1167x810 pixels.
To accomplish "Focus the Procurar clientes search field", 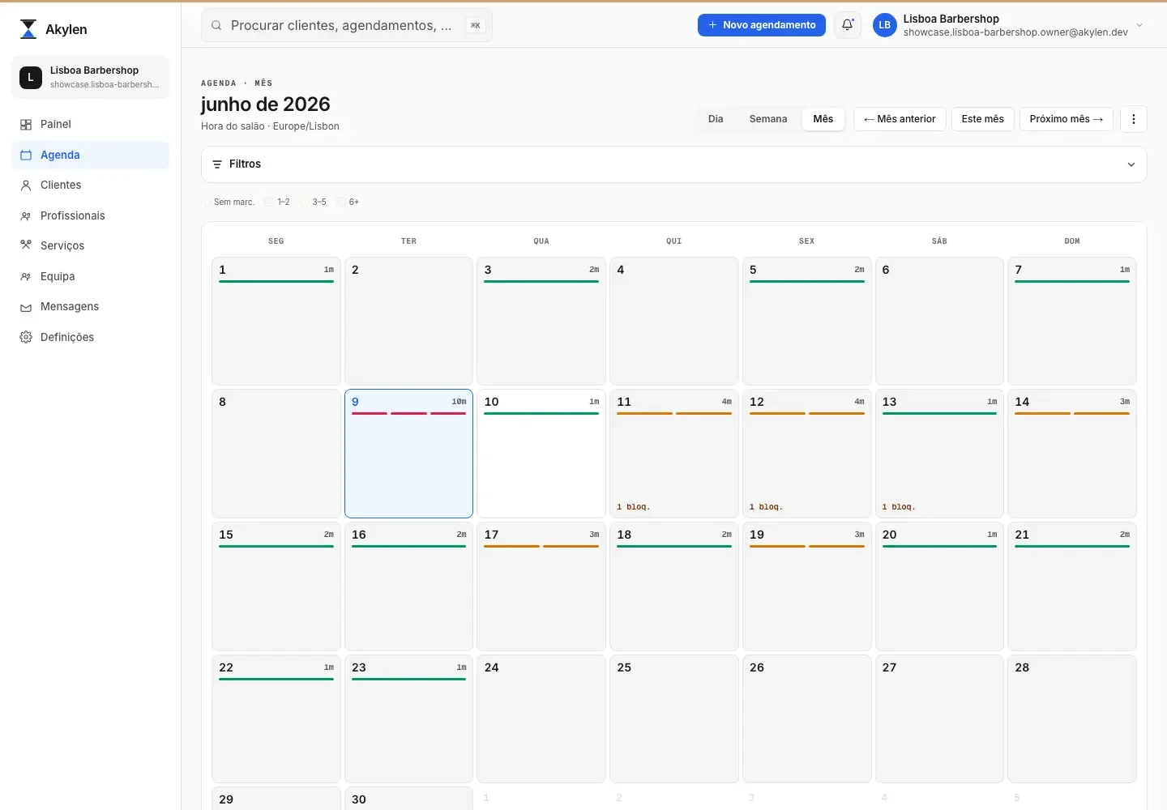I will [347, 25].
